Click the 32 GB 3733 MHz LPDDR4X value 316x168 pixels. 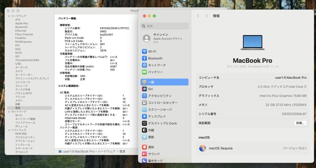286,105
